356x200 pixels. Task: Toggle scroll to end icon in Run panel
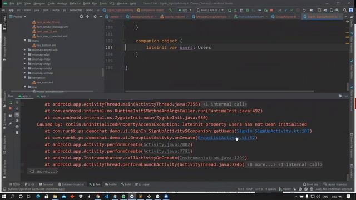click(17, 121)
